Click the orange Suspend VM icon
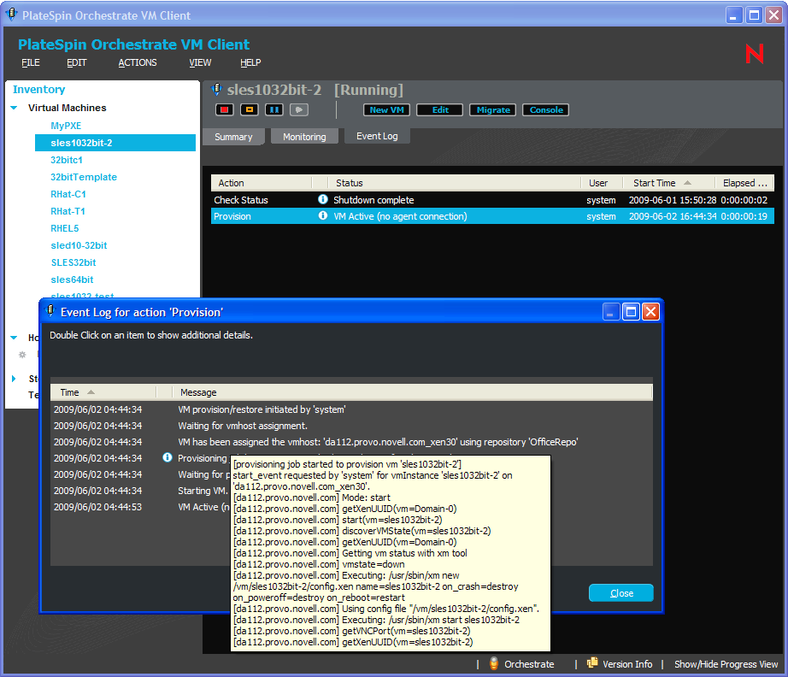 [x=249, y=109]
